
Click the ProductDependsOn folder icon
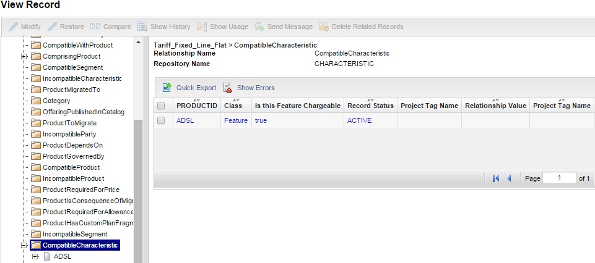coord(36,145)
